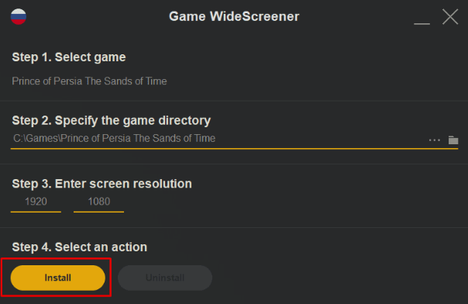Click the yellow underline beneath the directory path
Image resolution: width=468 pixels, height=304 pixels.
click(234, 148)
